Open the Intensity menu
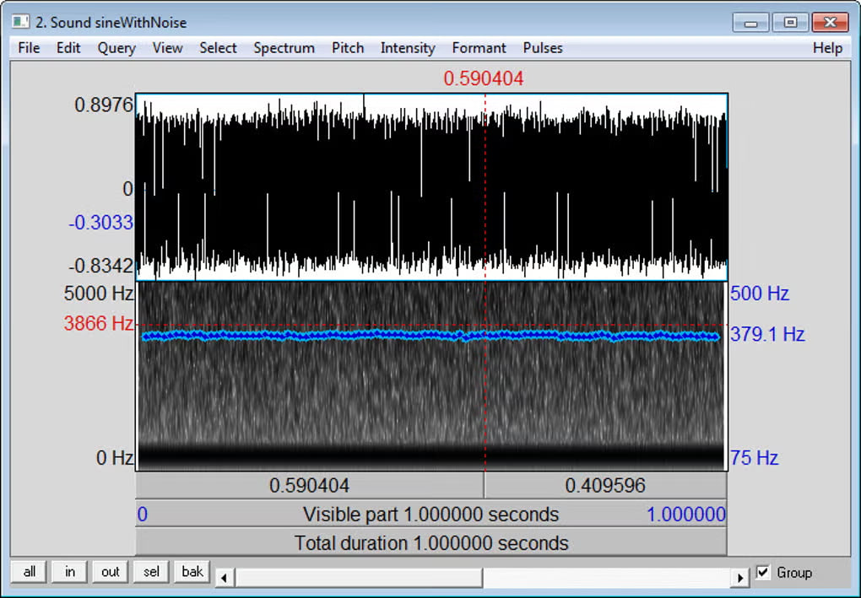The image size is (861, 598). coord(408,48)
